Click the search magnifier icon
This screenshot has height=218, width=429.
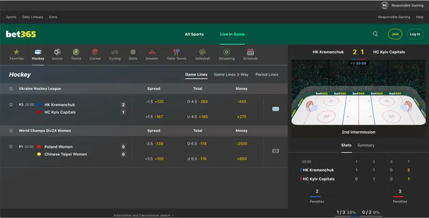pos(375,34)
